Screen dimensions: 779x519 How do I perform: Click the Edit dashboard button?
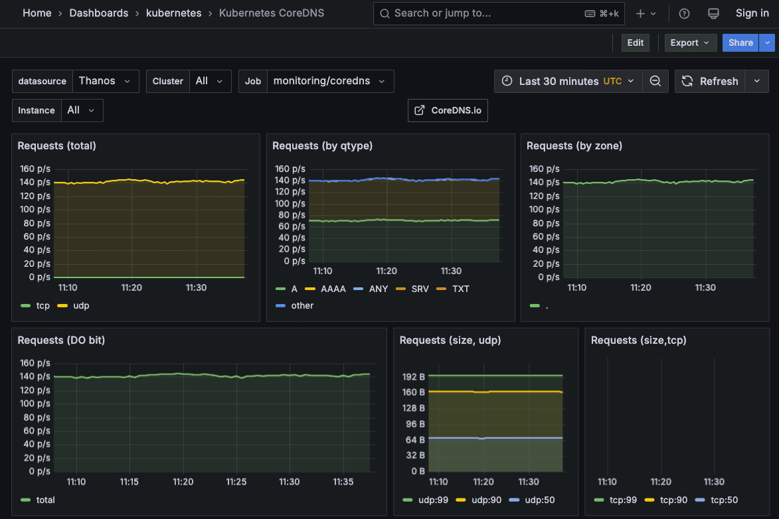click(x=635, y=42)
